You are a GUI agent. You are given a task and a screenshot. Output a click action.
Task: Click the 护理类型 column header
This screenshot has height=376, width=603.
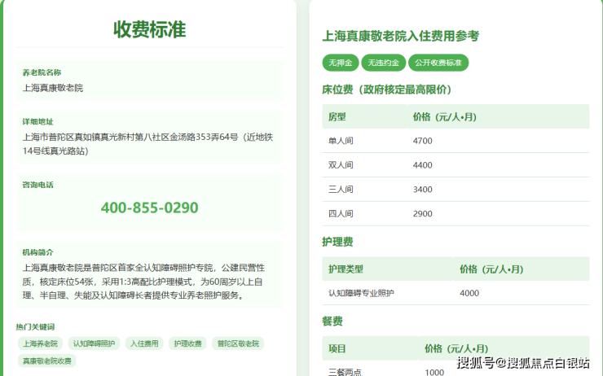pos(346,269)
